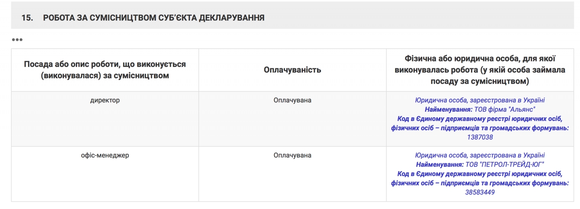580x209 pixels.
Task: Click the section title РОБОТА ЗА СУМІСНИЦТВОМ СУБ'ЄКТА ДЕКЛАРУВАННЯ
Action: click(154, 18)
